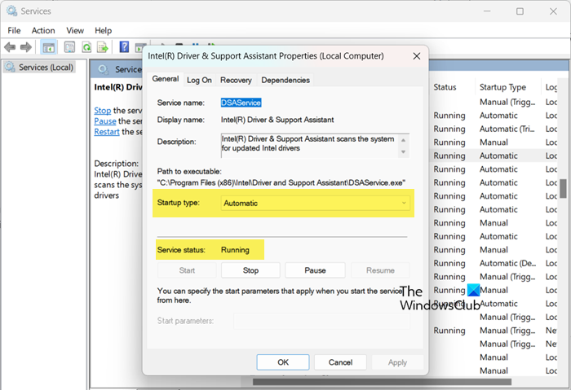This screenshot has height=390, width=571.
Task: Click the greyed-out Resume button
Action: pos(380,270)
